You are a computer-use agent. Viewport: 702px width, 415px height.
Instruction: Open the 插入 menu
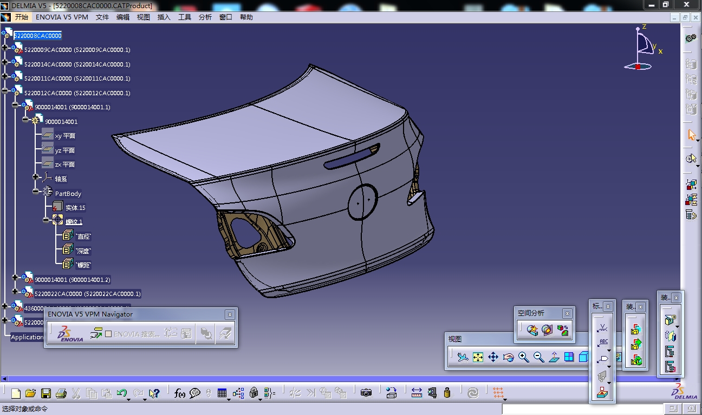(x=164, y=17)
